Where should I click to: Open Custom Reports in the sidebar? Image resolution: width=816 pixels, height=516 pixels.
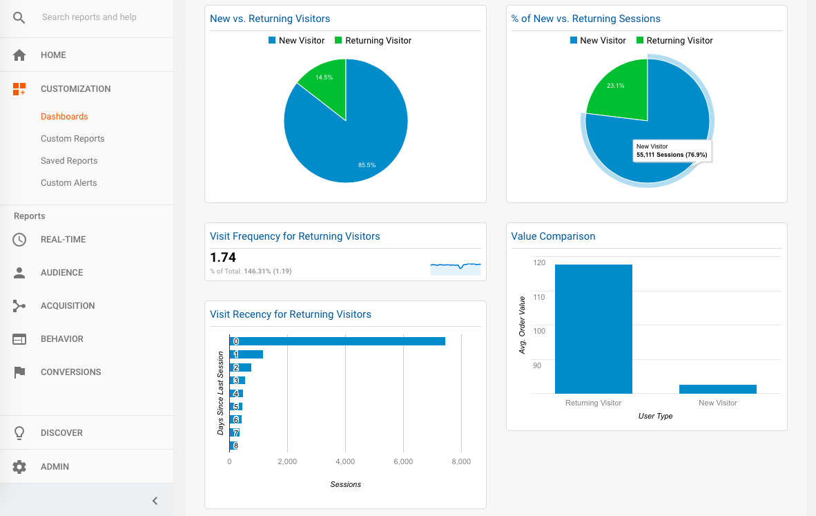click(x=73, y=139)
